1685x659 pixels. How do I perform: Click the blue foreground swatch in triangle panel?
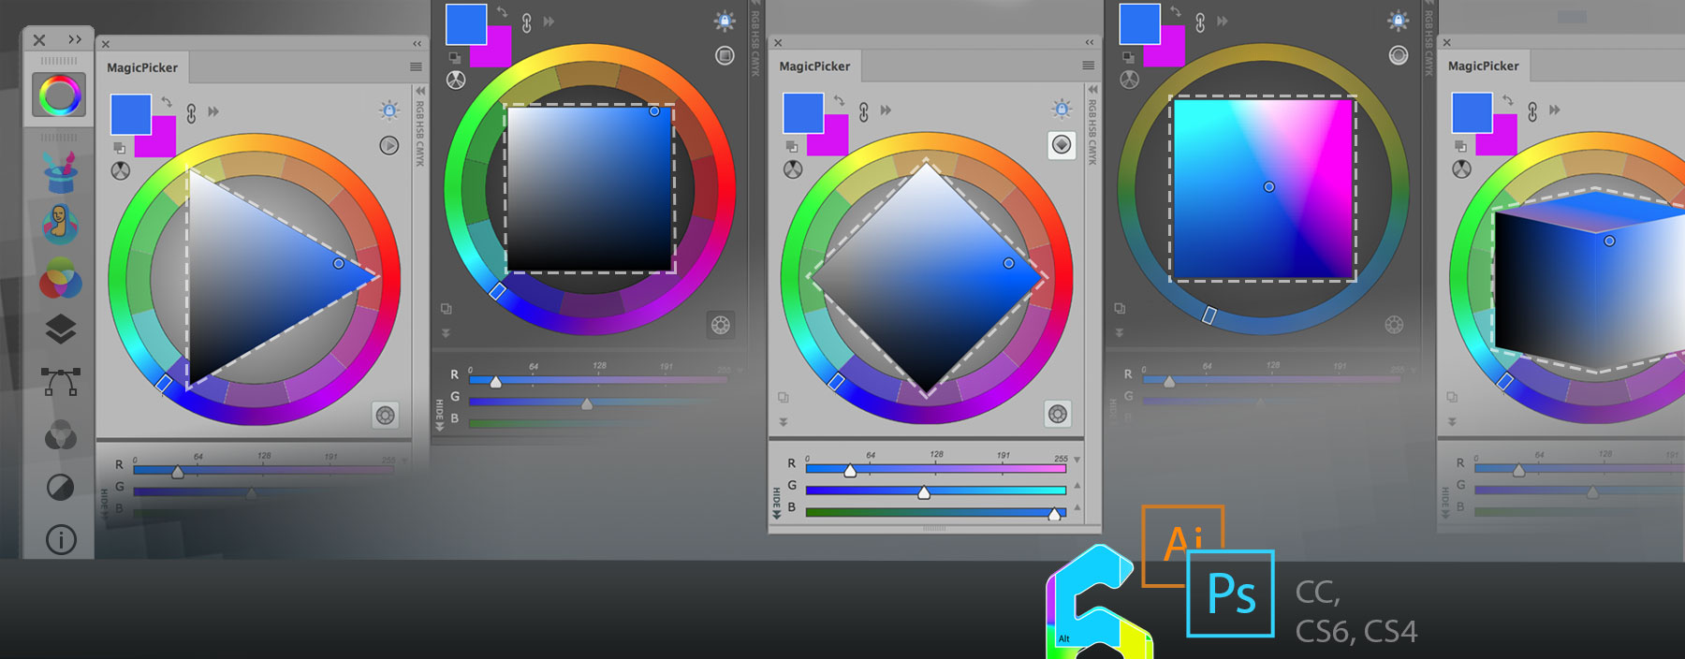(130, 113)
